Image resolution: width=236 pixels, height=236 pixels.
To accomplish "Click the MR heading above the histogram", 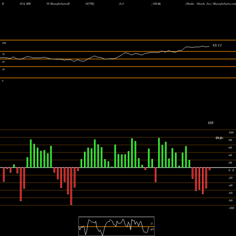I will click(x=211, y=123).
